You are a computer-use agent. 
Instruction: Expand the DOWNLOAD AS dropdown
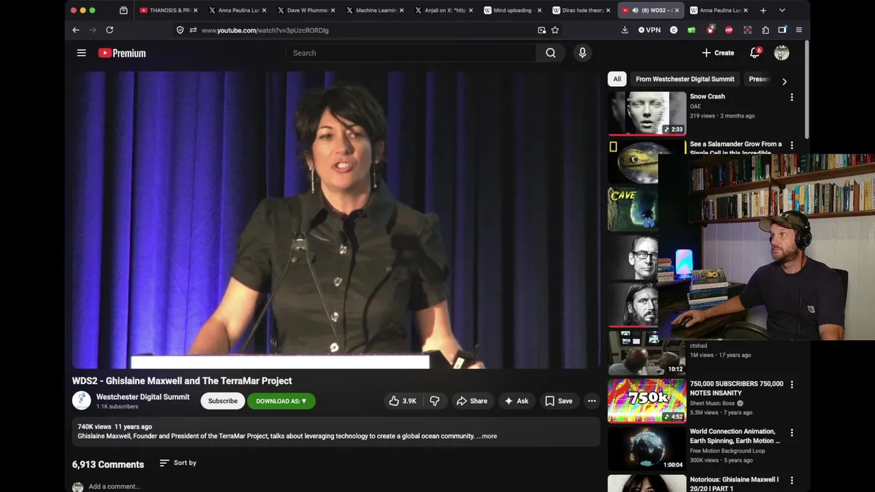point(281,401)
